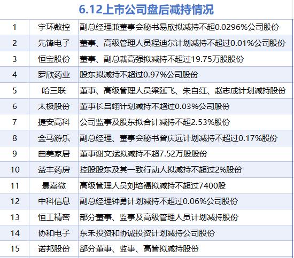Select text 股东拟减持不超过0.97%公司股份
The height and width of the screenshot is (258, 294).
pos(139,75)
